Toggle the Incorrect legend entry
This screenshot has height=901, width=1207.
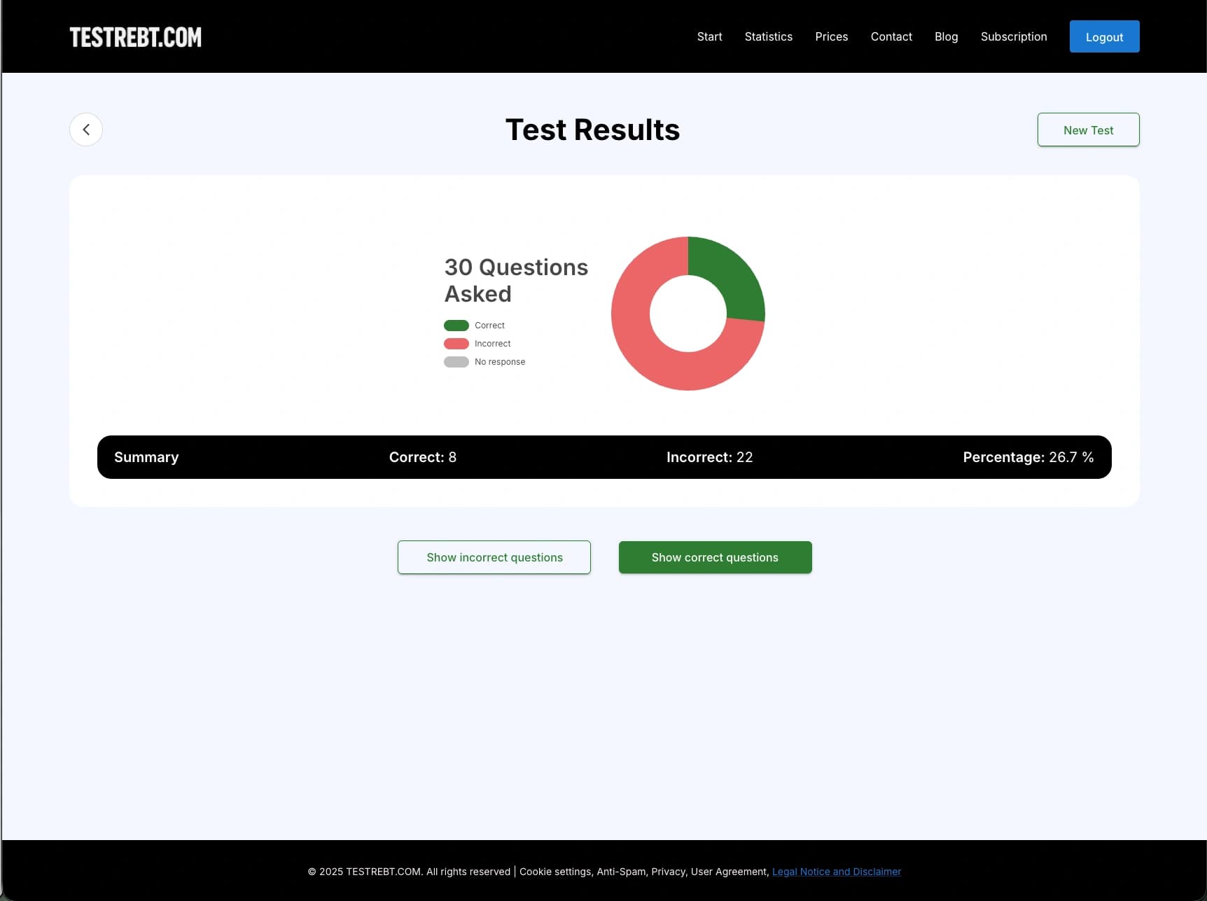pos(477,344)
